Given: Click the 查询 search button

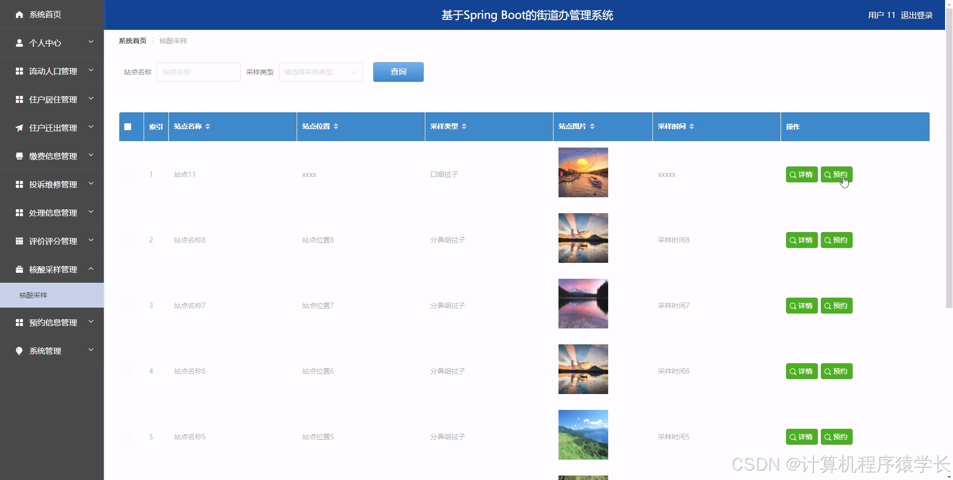Looking at the screenshot, I should coord(398,72).
